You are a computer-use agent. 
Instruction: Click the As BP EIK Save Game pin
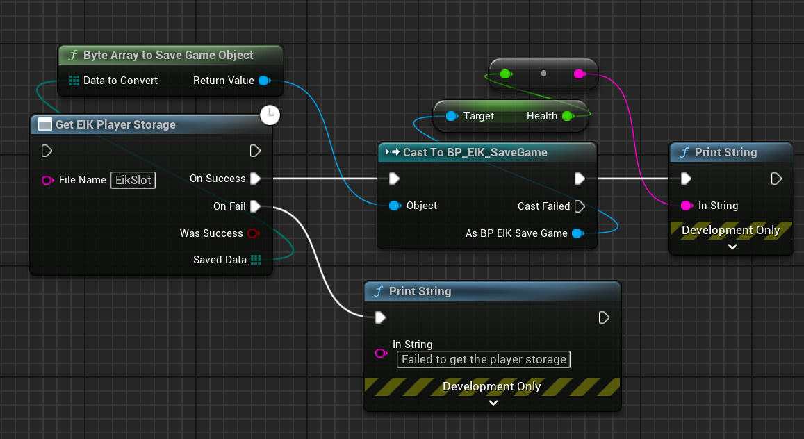point(577,233)
